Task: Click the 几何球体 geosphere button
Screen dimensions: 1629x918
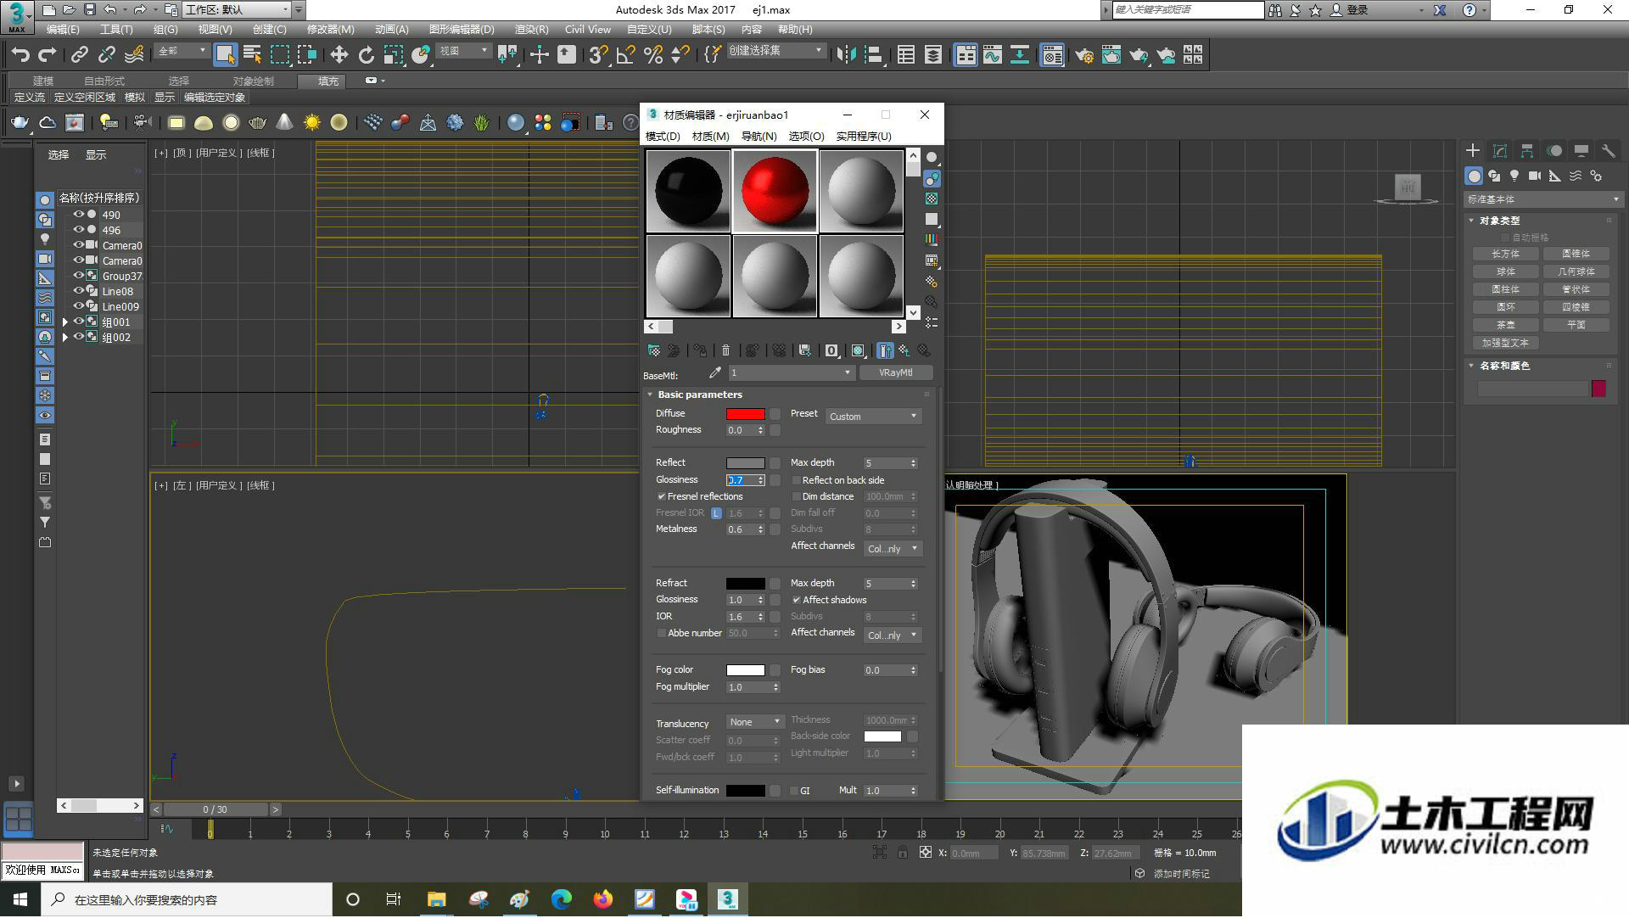Action: (1576, 271)
